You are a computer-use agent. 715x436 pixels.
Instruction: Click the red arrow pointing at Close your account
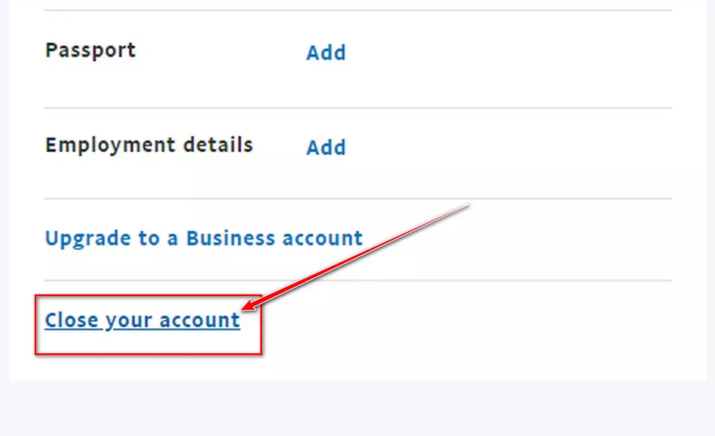(x=357, y=256)
